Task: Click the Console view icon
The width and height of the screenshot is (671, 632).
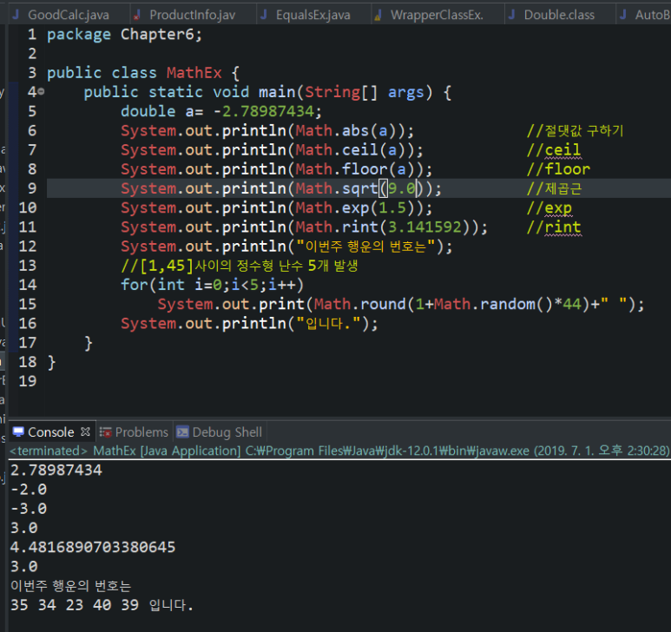Action: pos(17,432)
